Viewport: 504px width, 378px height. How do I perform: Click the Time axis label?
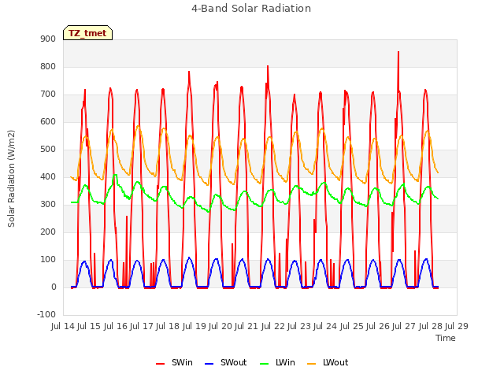445,338
